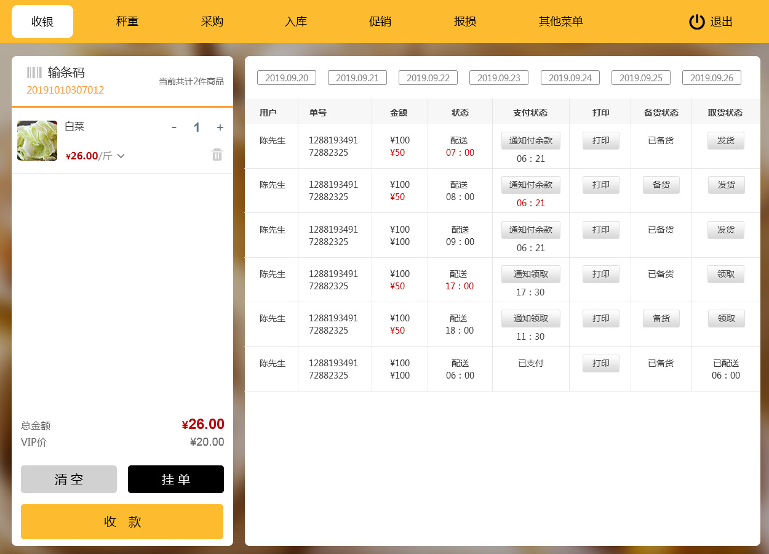
Task: Open the 采购 tab
Action: pos(212,22)
